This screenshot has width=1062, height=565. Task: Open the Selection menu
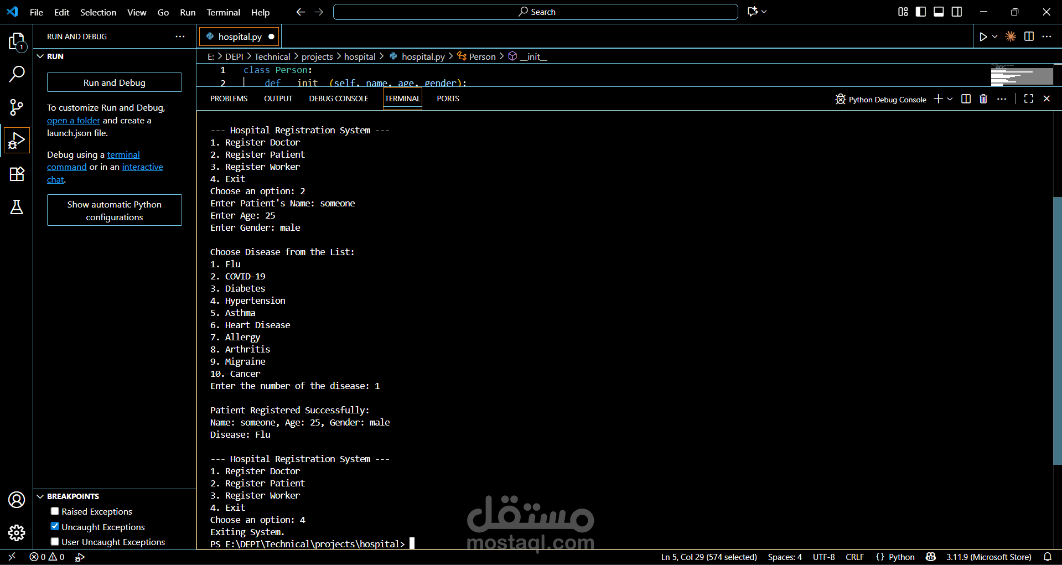pyautogui.click(x=98, y=12)
